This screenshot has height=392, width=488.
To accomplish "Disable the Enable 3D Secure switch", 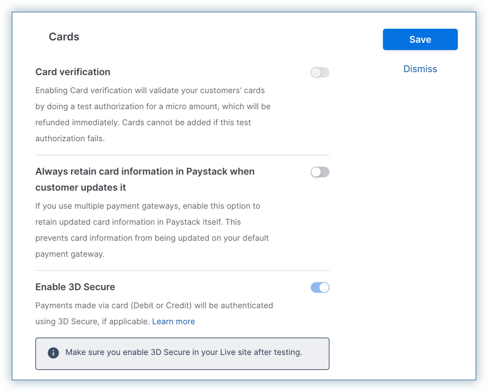I will tap(320, 287).
